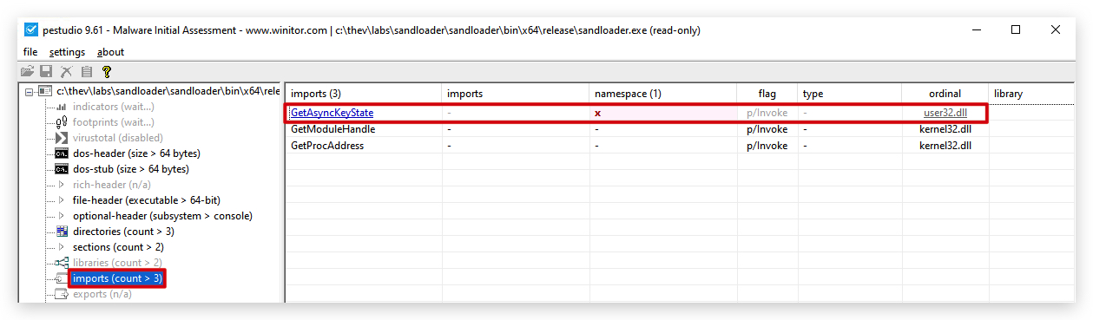Open the file menu
The image size is (1093, 320).
tap(30, 52)
